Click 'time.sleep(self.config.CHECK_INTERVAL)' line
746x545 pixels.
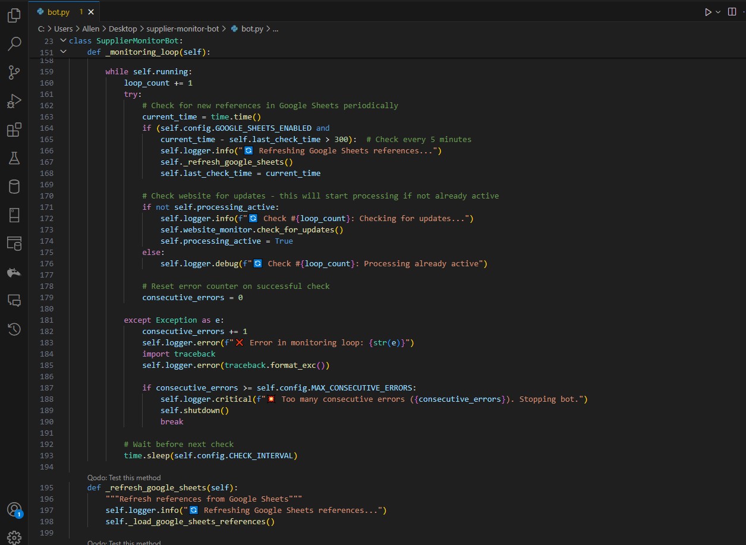coord(211,456)
